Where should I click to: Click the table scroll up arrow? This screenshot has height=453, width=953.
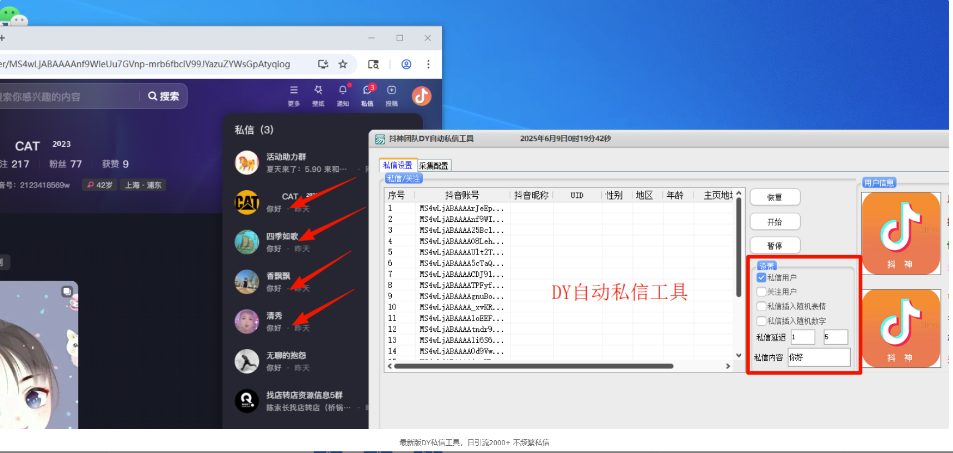(739, 193)
